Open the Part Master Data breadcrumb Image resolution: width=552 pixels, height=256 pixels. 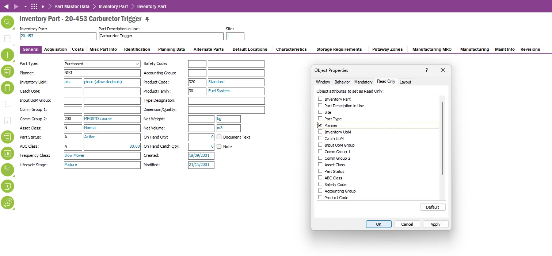click(x=72, y=7)
